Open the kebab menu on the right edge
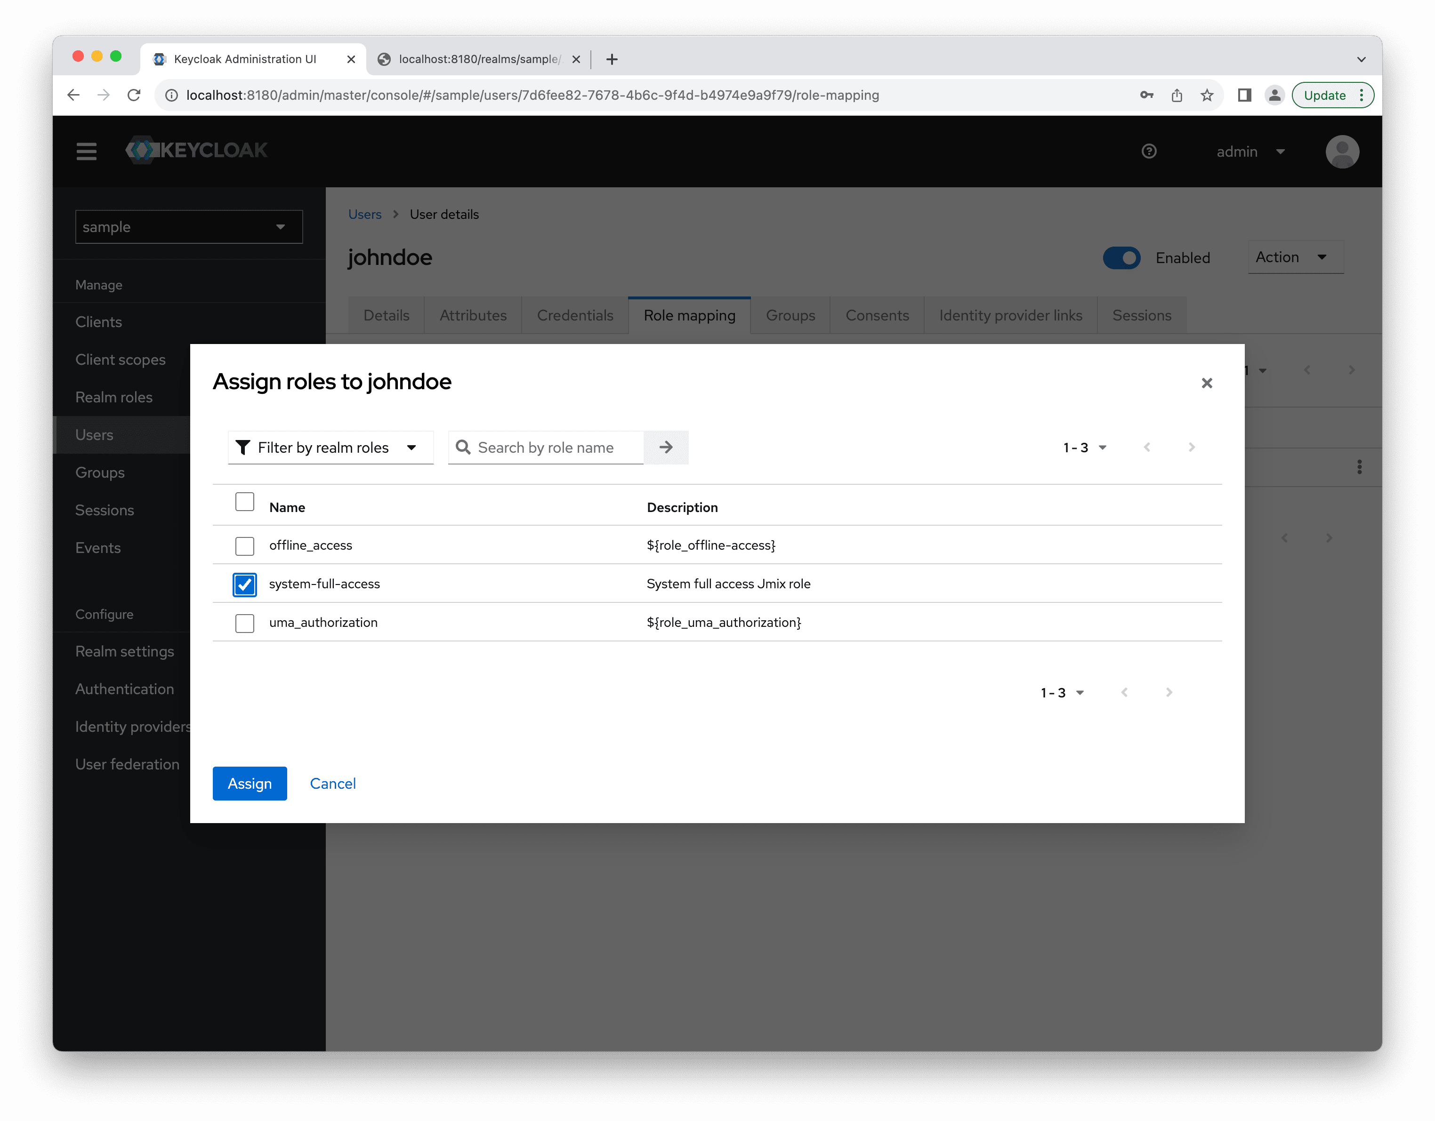This screenshot has width=1435, height=1121. [x=1359, y=467]
